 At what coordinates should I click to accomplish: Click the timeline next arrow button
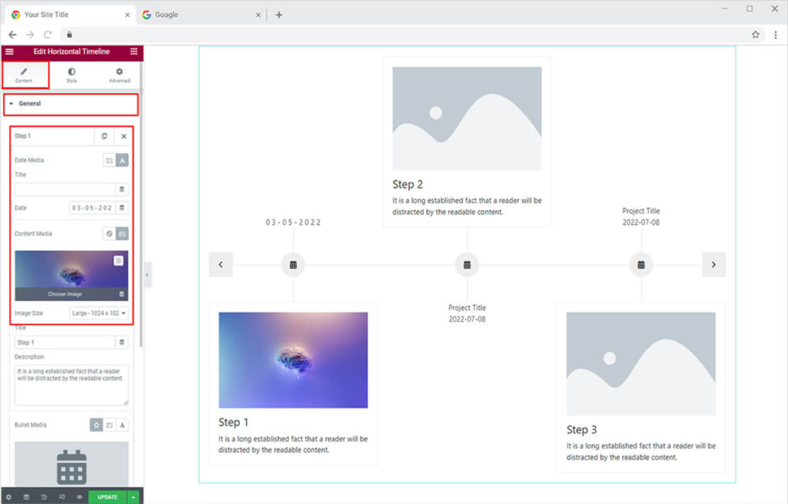click(713, 265)
